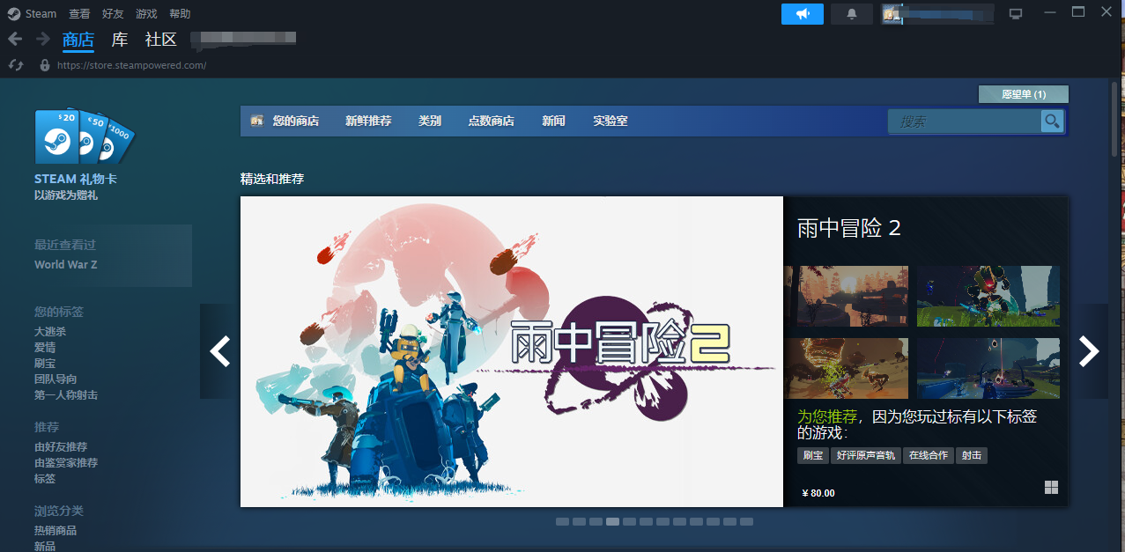Click the small icon beside 您的商店

coord(257,121)
